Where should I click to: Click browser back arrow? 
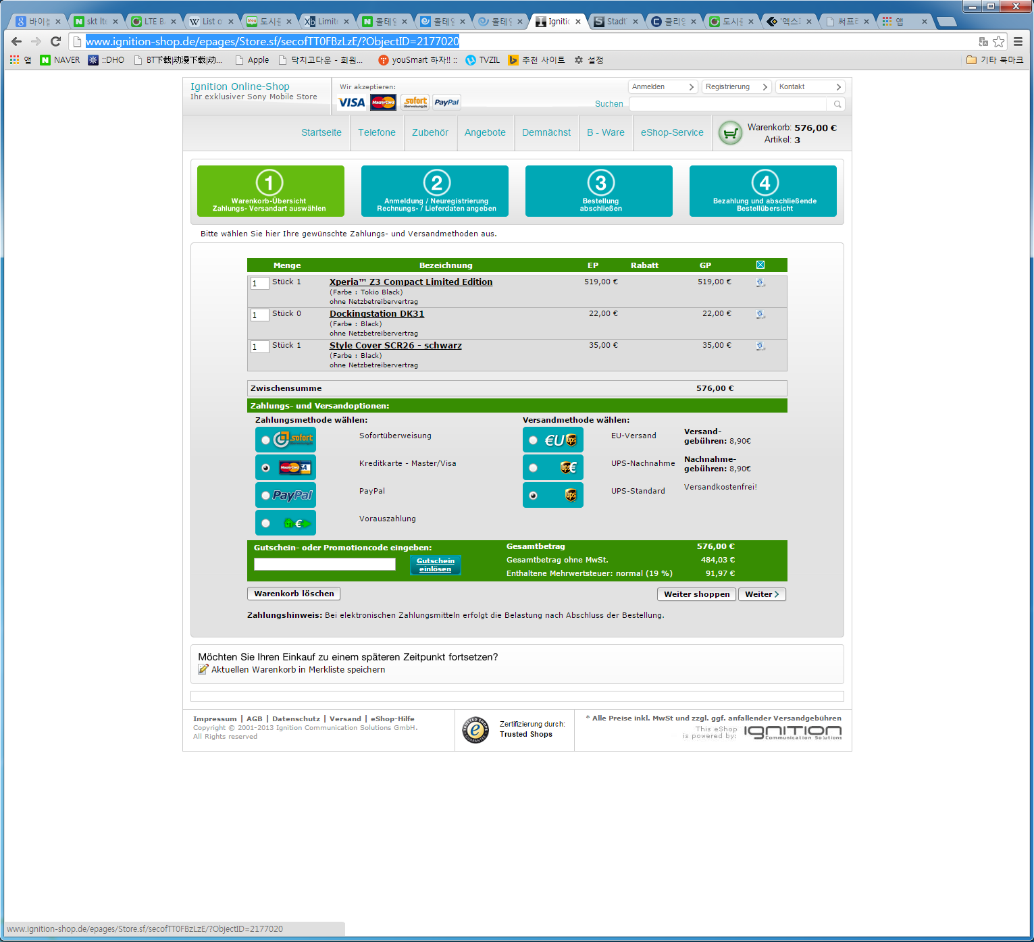point(16,41)
